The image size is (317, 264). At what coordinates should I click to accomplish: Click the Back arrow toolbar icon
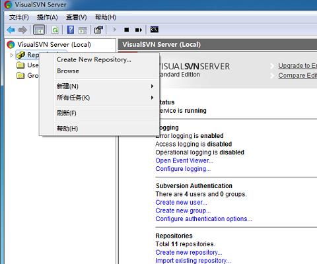click(11, 30)
